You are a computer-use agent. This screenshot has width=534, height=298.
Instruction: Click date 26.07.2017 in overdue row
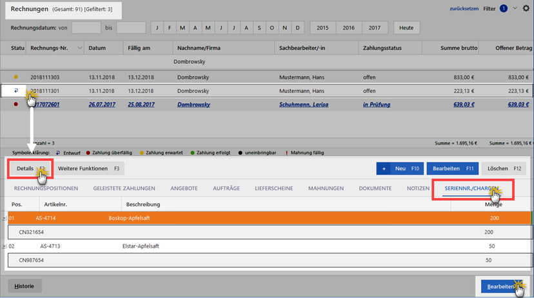(x=102, y=104)
